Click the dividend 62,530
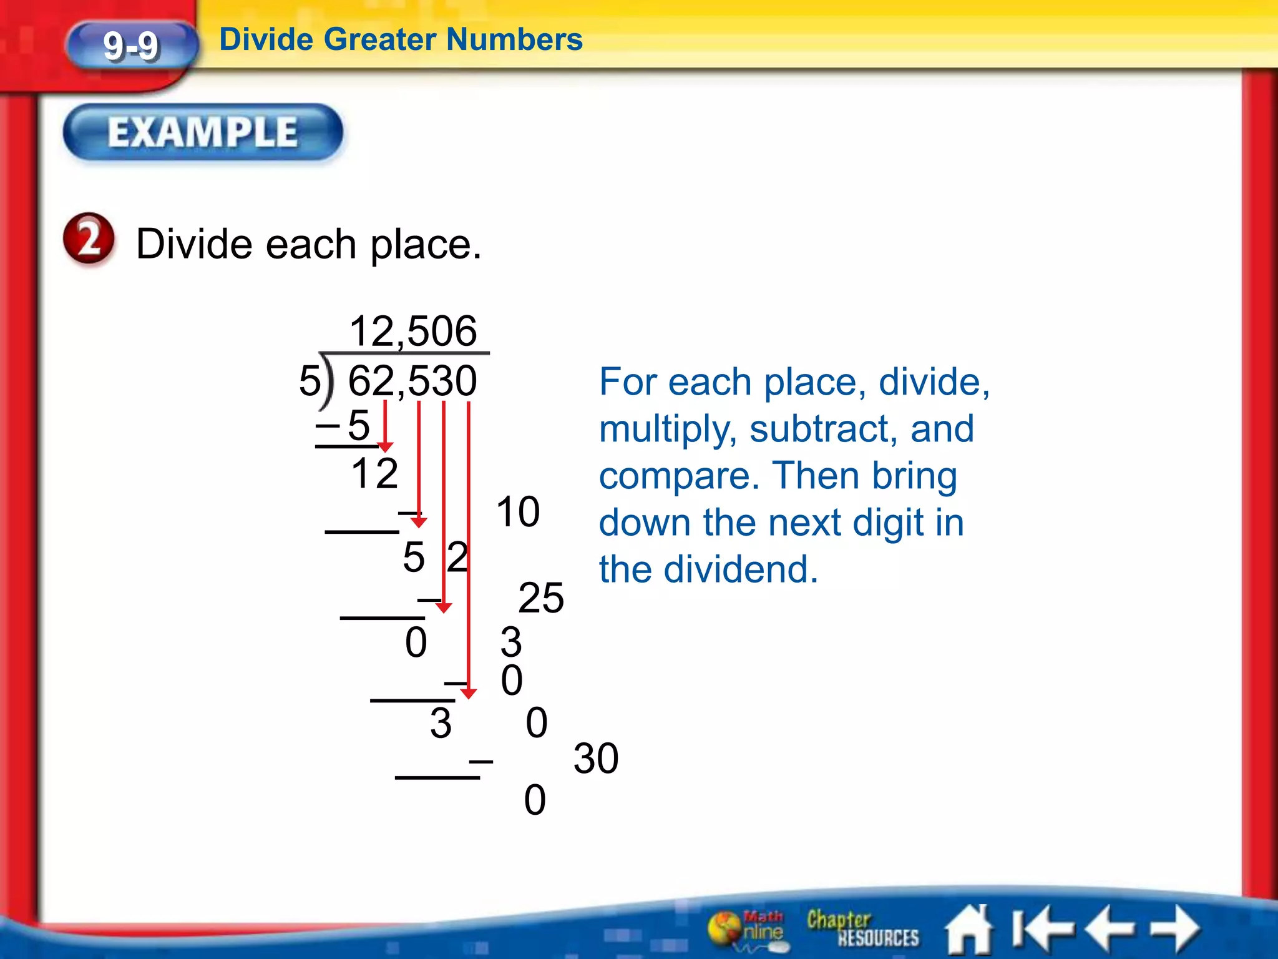Viewport: 1278px width, 959px height. [412, 380]
